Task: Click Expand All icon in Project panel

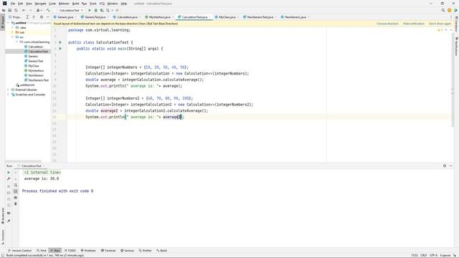Action: click(x=27, y=17)
